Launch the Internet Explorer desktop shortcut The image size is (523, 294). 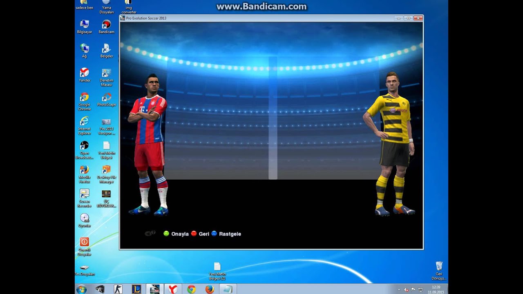pos(85,125)
